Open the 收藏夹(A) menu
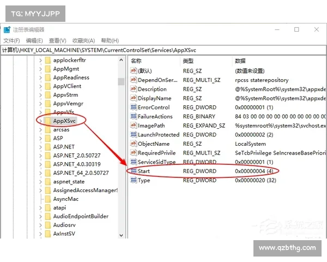This screenshot has width=327, height=262. [x=83, y=40]
